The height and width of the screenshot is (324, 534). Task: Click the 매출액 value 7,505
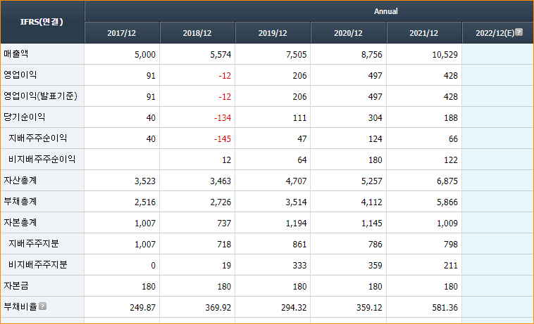click(297, 55)
